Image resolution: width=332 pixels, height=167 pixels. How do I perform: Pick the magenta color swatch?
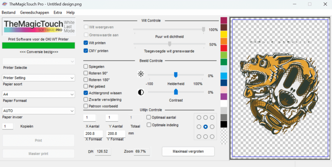[x=224, y=20]
